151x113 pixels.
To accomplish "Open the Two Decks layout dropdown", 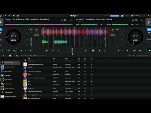I will pos(136,16).
